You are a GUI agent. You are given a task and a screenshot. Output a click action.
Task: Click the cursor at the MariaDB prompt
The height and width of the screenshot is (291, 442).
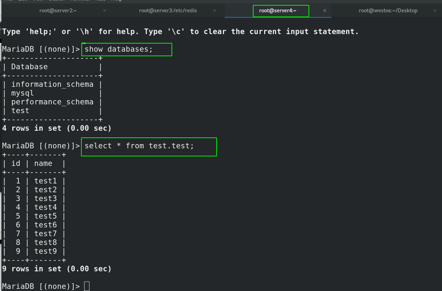87,286
